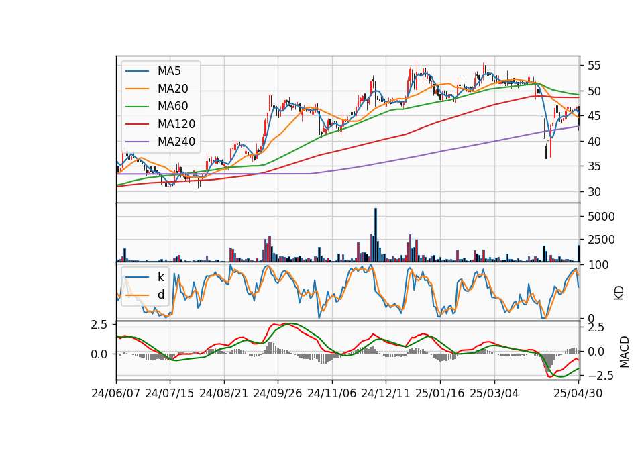644x463 pixels.
Task: Click the blue MA5 legend line
Action: pyautogui.click(x=137, y=72)
